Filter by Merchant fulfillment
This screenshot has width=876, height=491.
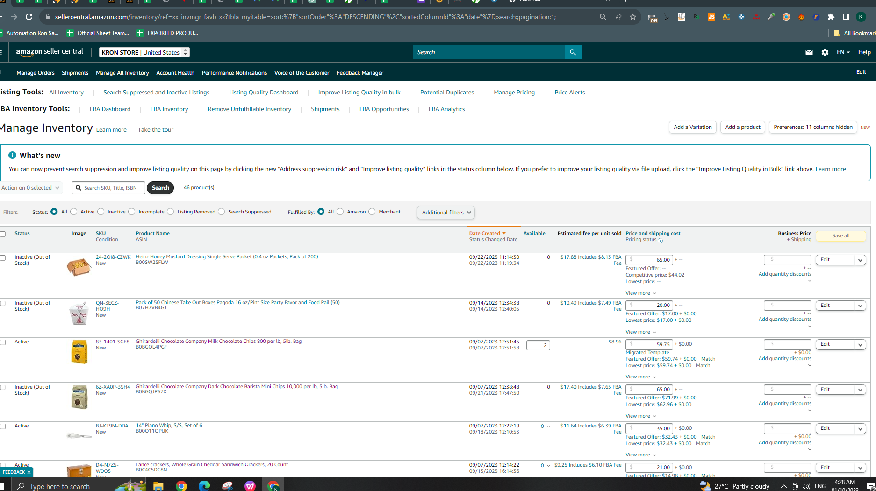point(372,212)
